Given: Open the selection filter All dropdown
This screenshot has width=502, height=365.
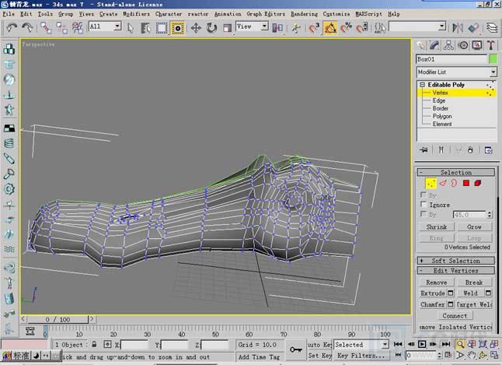Looking at the screenshot, I should (x=117, y=26).
